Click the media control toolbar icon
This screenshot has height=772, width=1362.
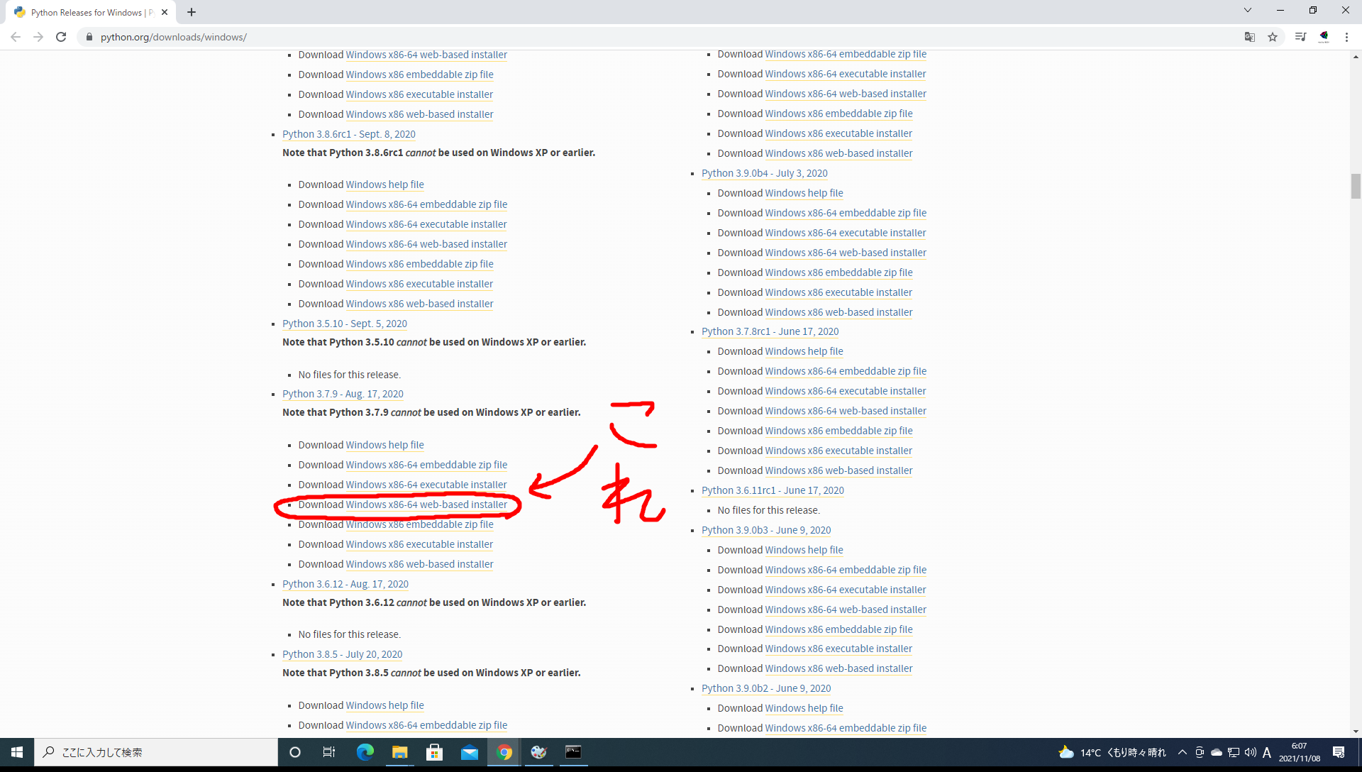click(1300, 37)
